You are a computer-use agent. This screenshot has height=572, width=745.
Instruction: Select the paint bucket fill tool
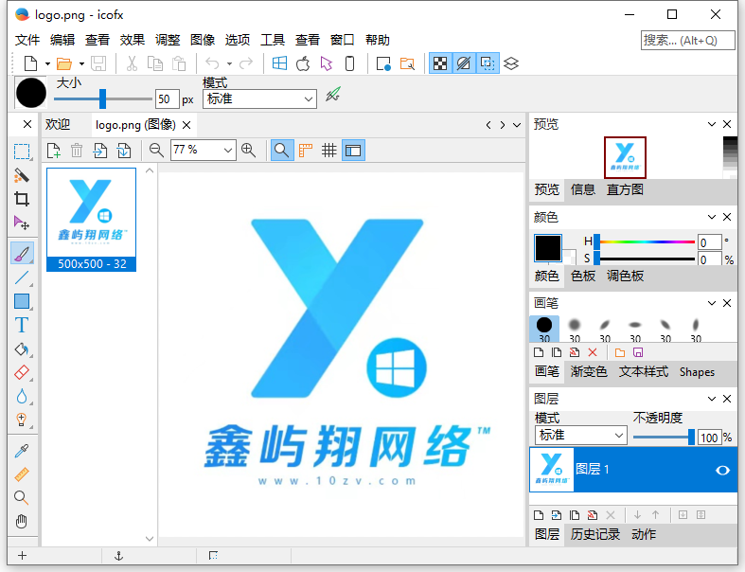point(22,349)
